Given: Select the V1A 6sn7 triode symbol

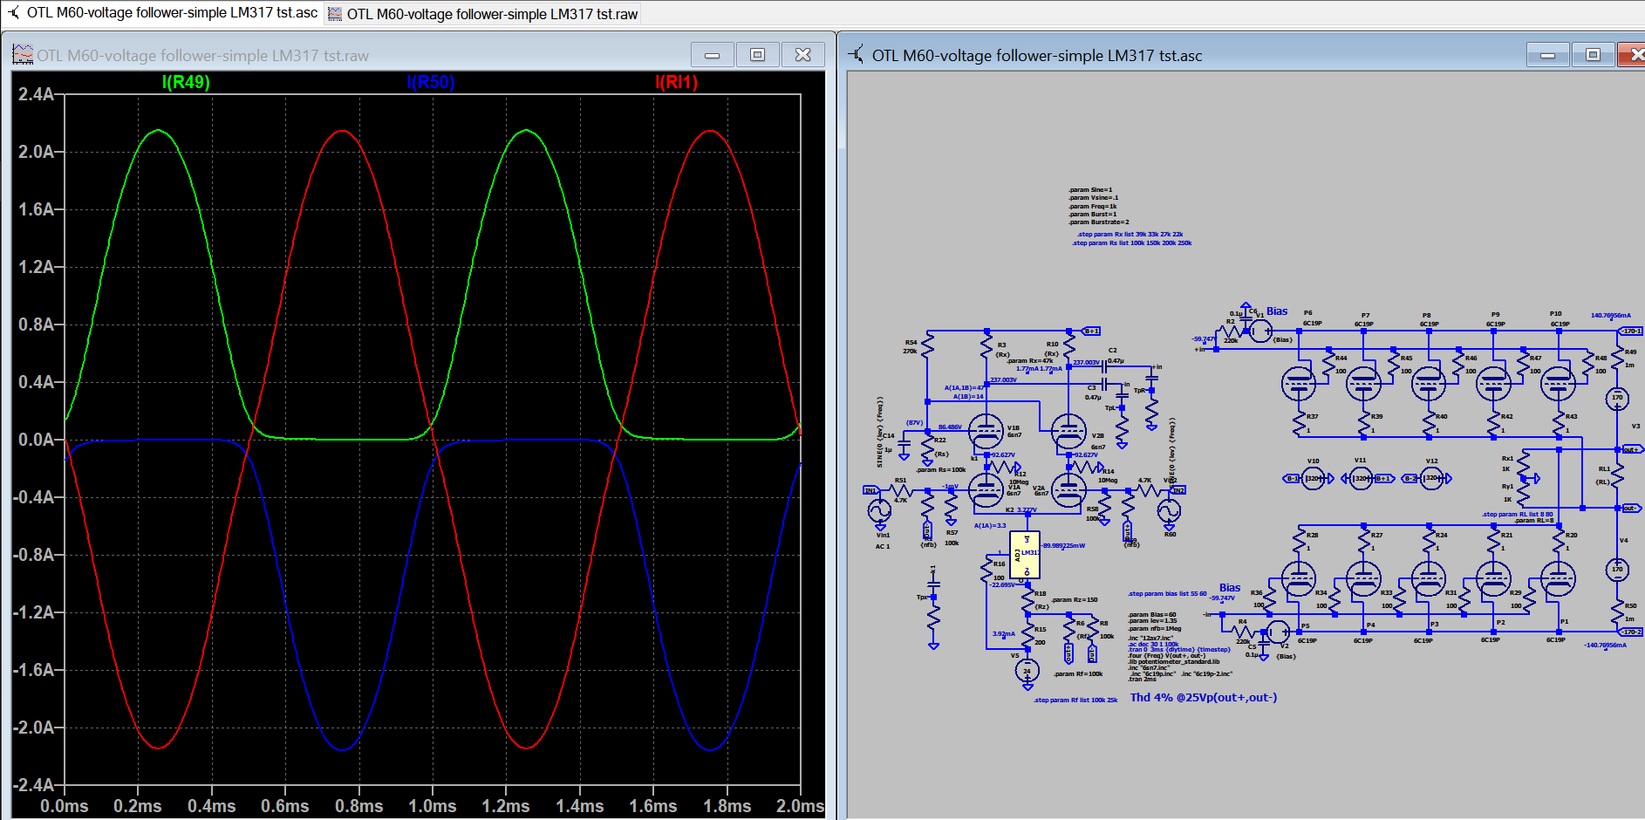Looking at the screenshot, I should coord(986,490).
